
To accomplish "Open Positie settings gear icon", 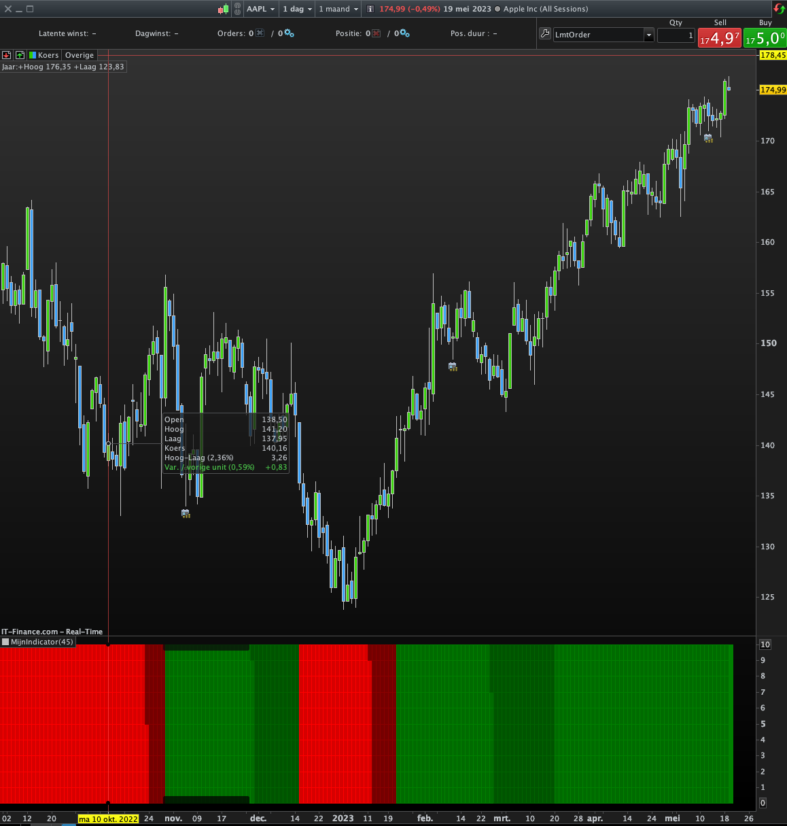I will (x=405, y=33).
